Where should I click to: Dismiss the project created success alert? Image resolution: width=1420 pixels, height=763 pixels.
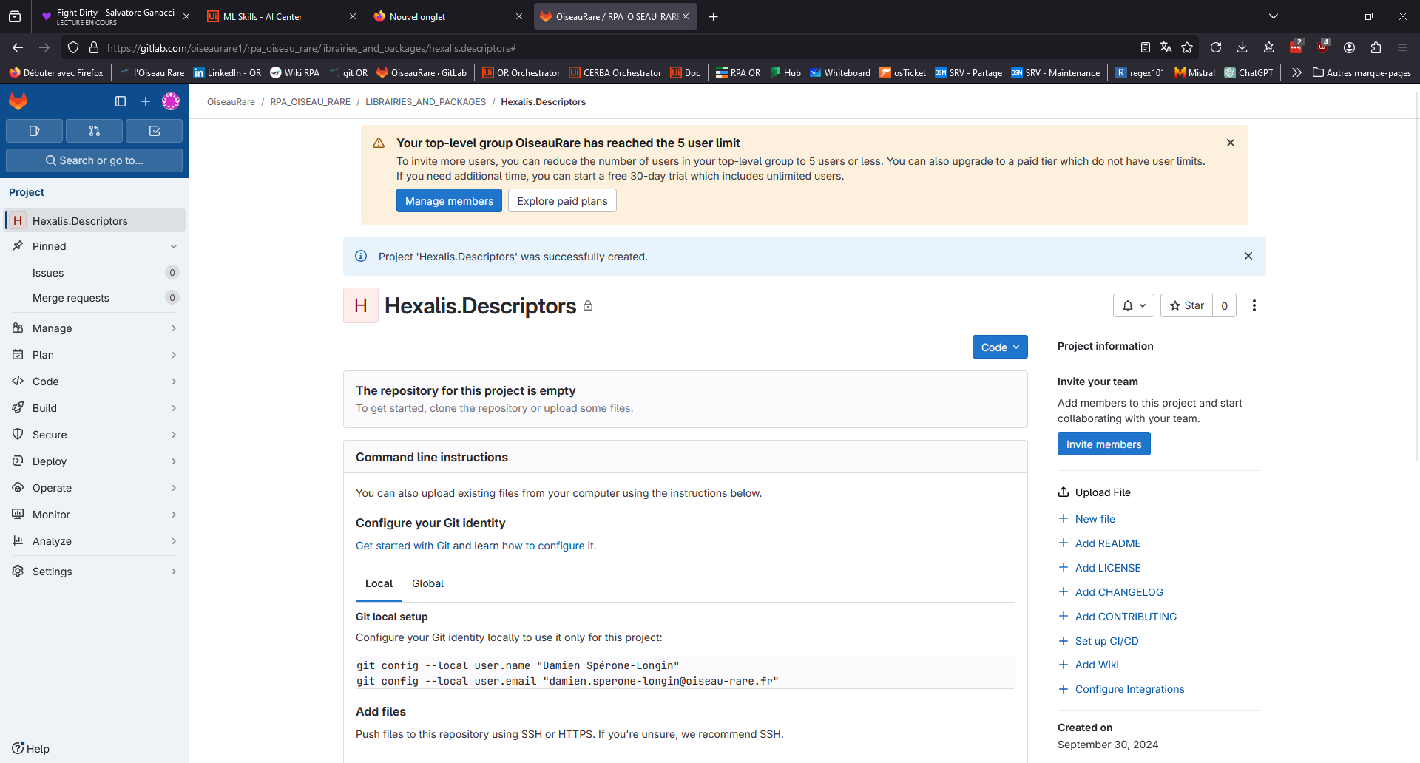coord(1248,256)
